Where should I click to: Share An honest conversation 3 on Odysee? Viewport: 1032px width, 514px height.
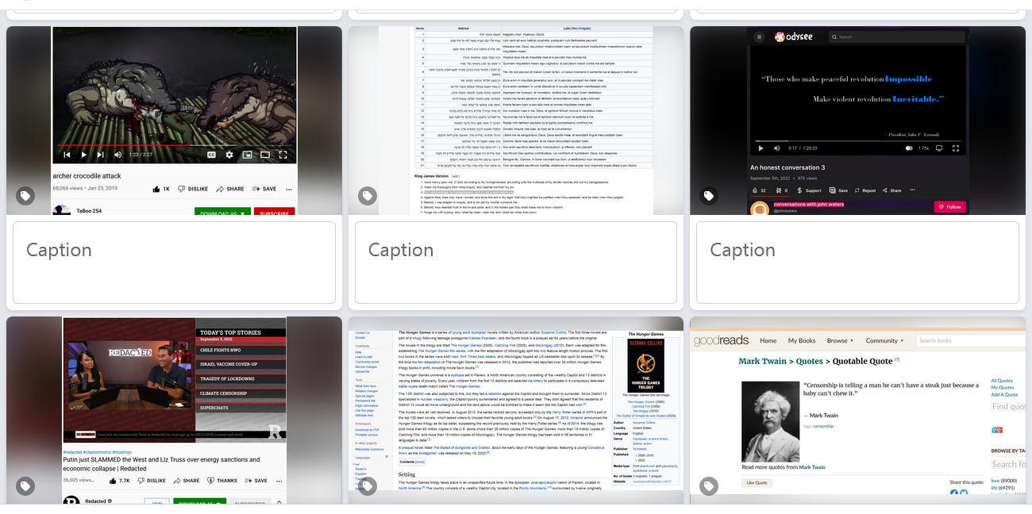(891, 190)
